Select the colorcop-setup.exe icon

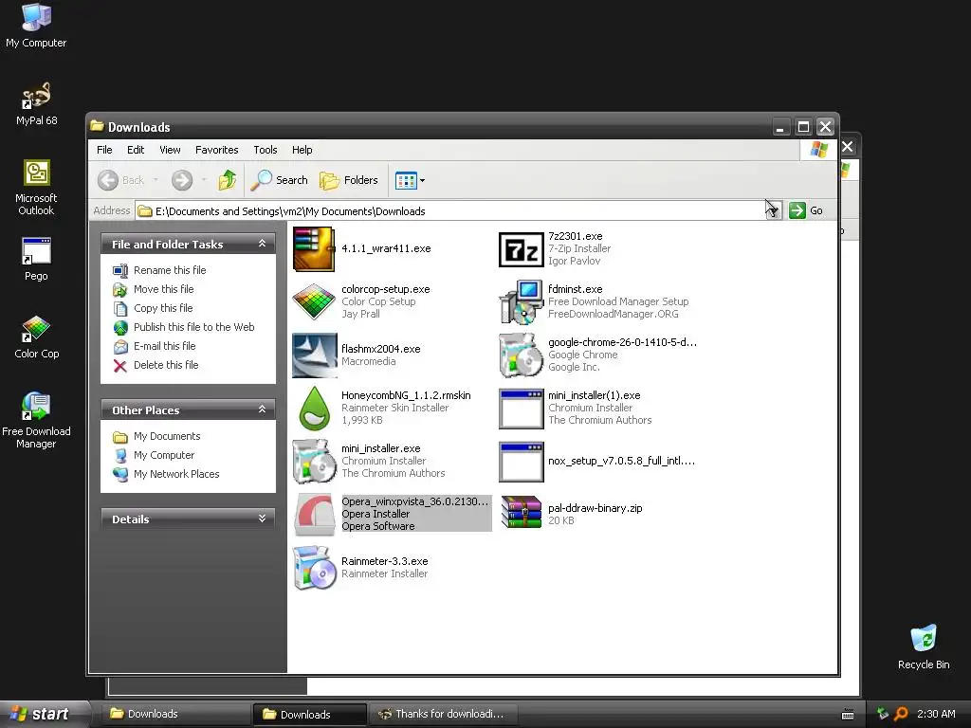tap(314, 301)
